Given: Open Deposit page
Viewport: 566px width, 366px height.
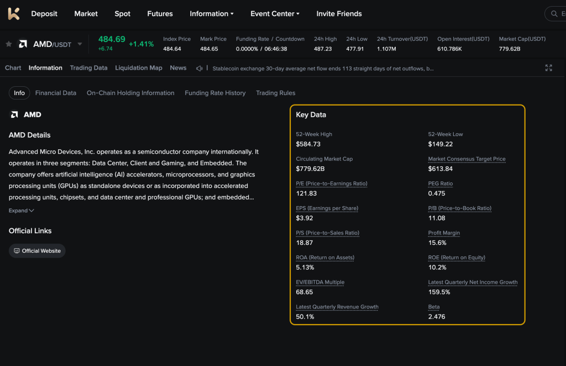Looking at the screenshot, I should pyautogui.click(x=44, y=14).
